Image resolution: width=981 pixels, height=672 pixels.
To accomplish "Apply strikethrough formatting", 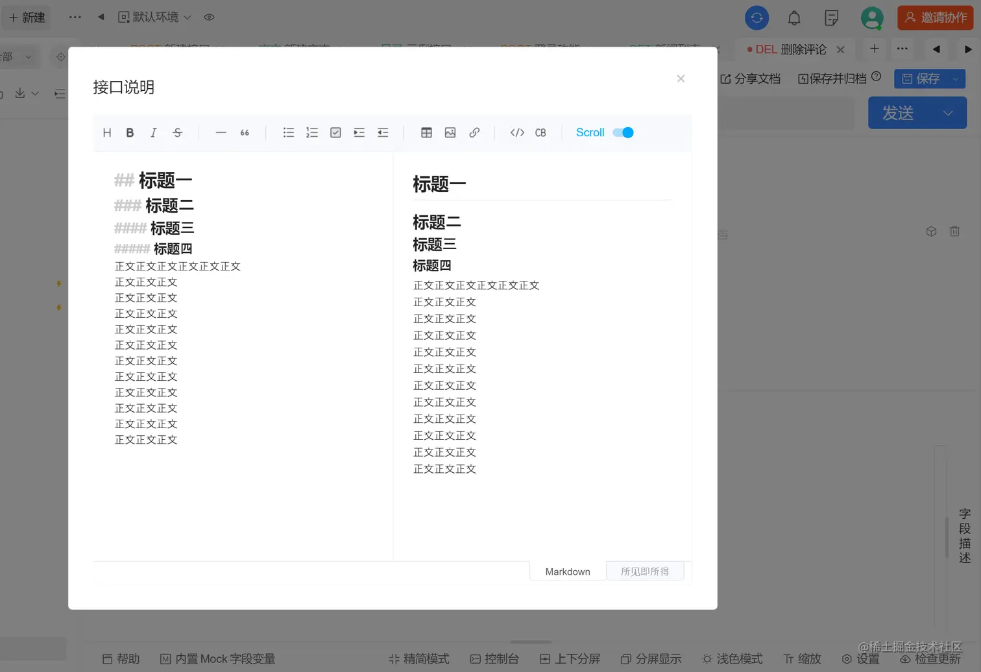I will tap(177, 132).
